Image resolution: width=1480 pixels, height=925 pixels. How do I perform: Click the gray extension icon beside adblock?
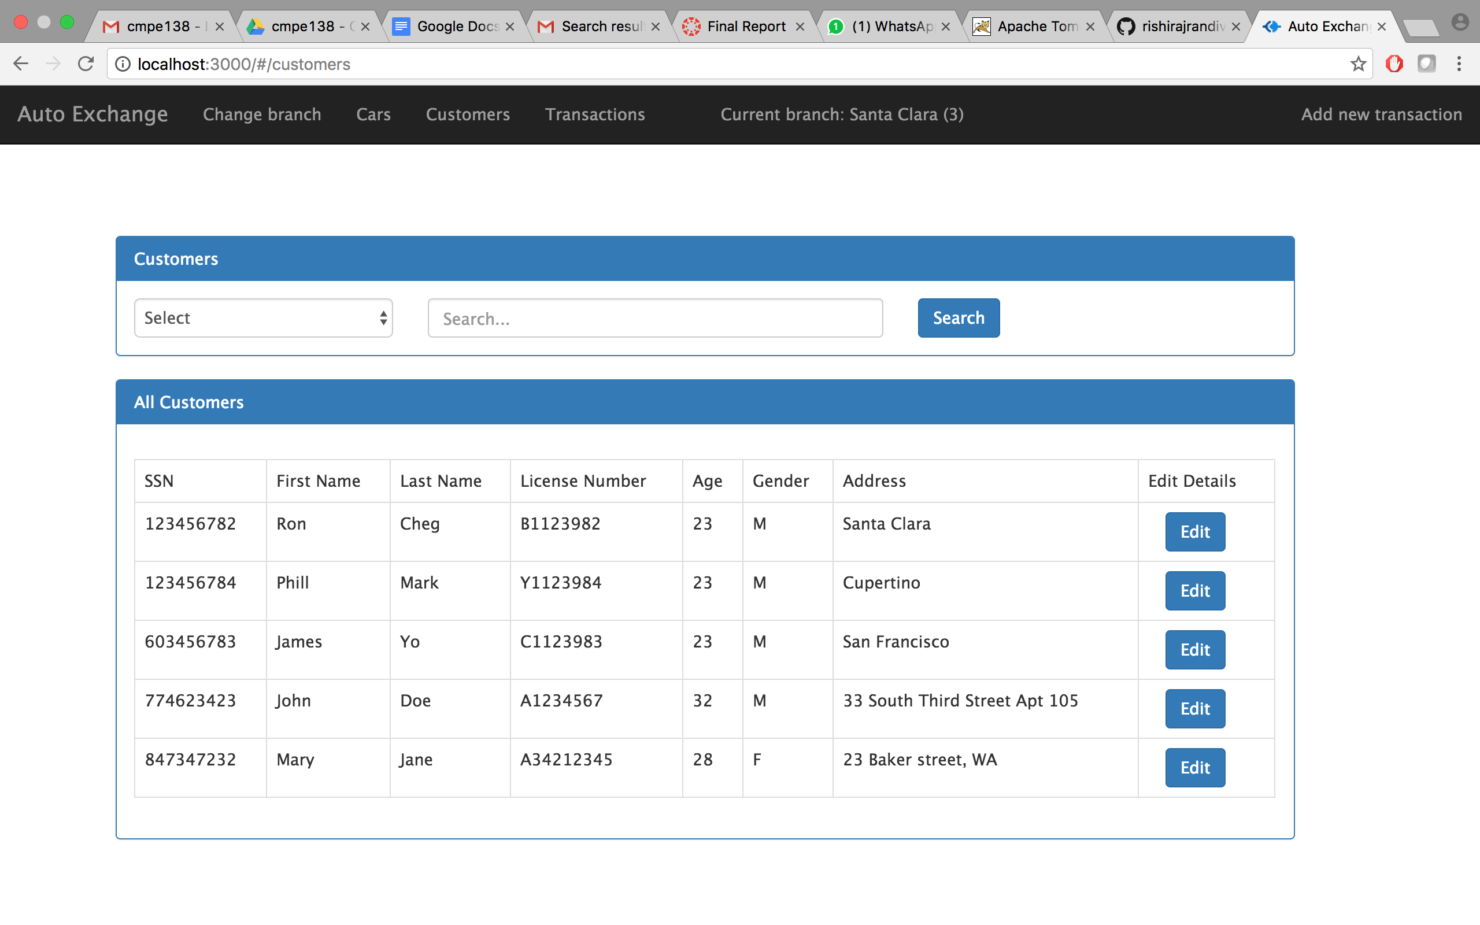tap(1426, 64)
